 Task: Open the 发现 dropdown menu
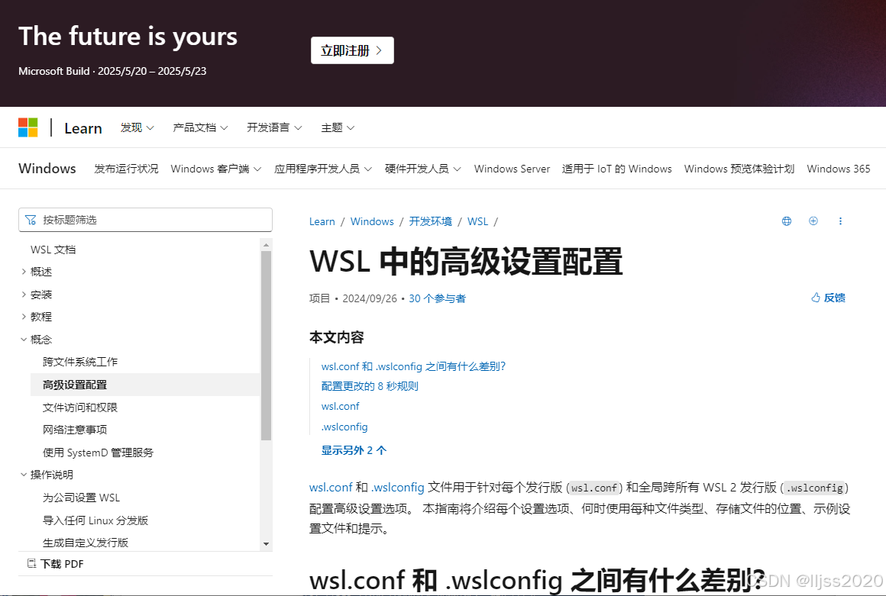point(137,128)
